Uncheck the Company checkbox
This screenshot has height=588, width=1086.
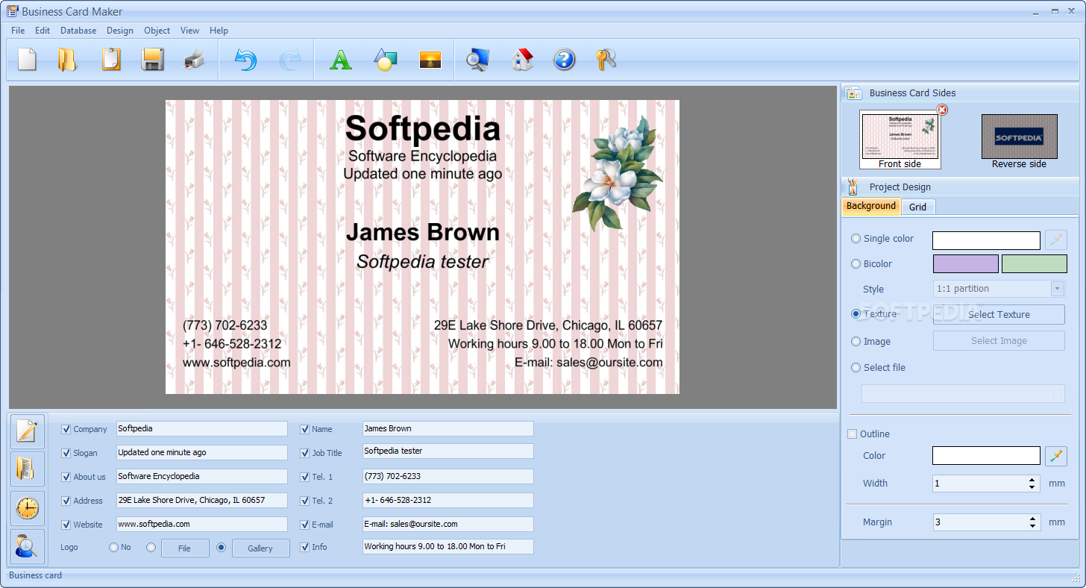coord(66,429)
